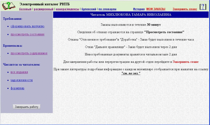This screenshot has width=210, height=125.
Task: Open the по словарям search
Action: click(107, 9)
